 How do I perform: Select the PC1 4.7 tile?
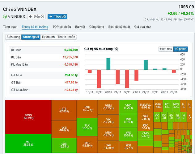(167, 106)
